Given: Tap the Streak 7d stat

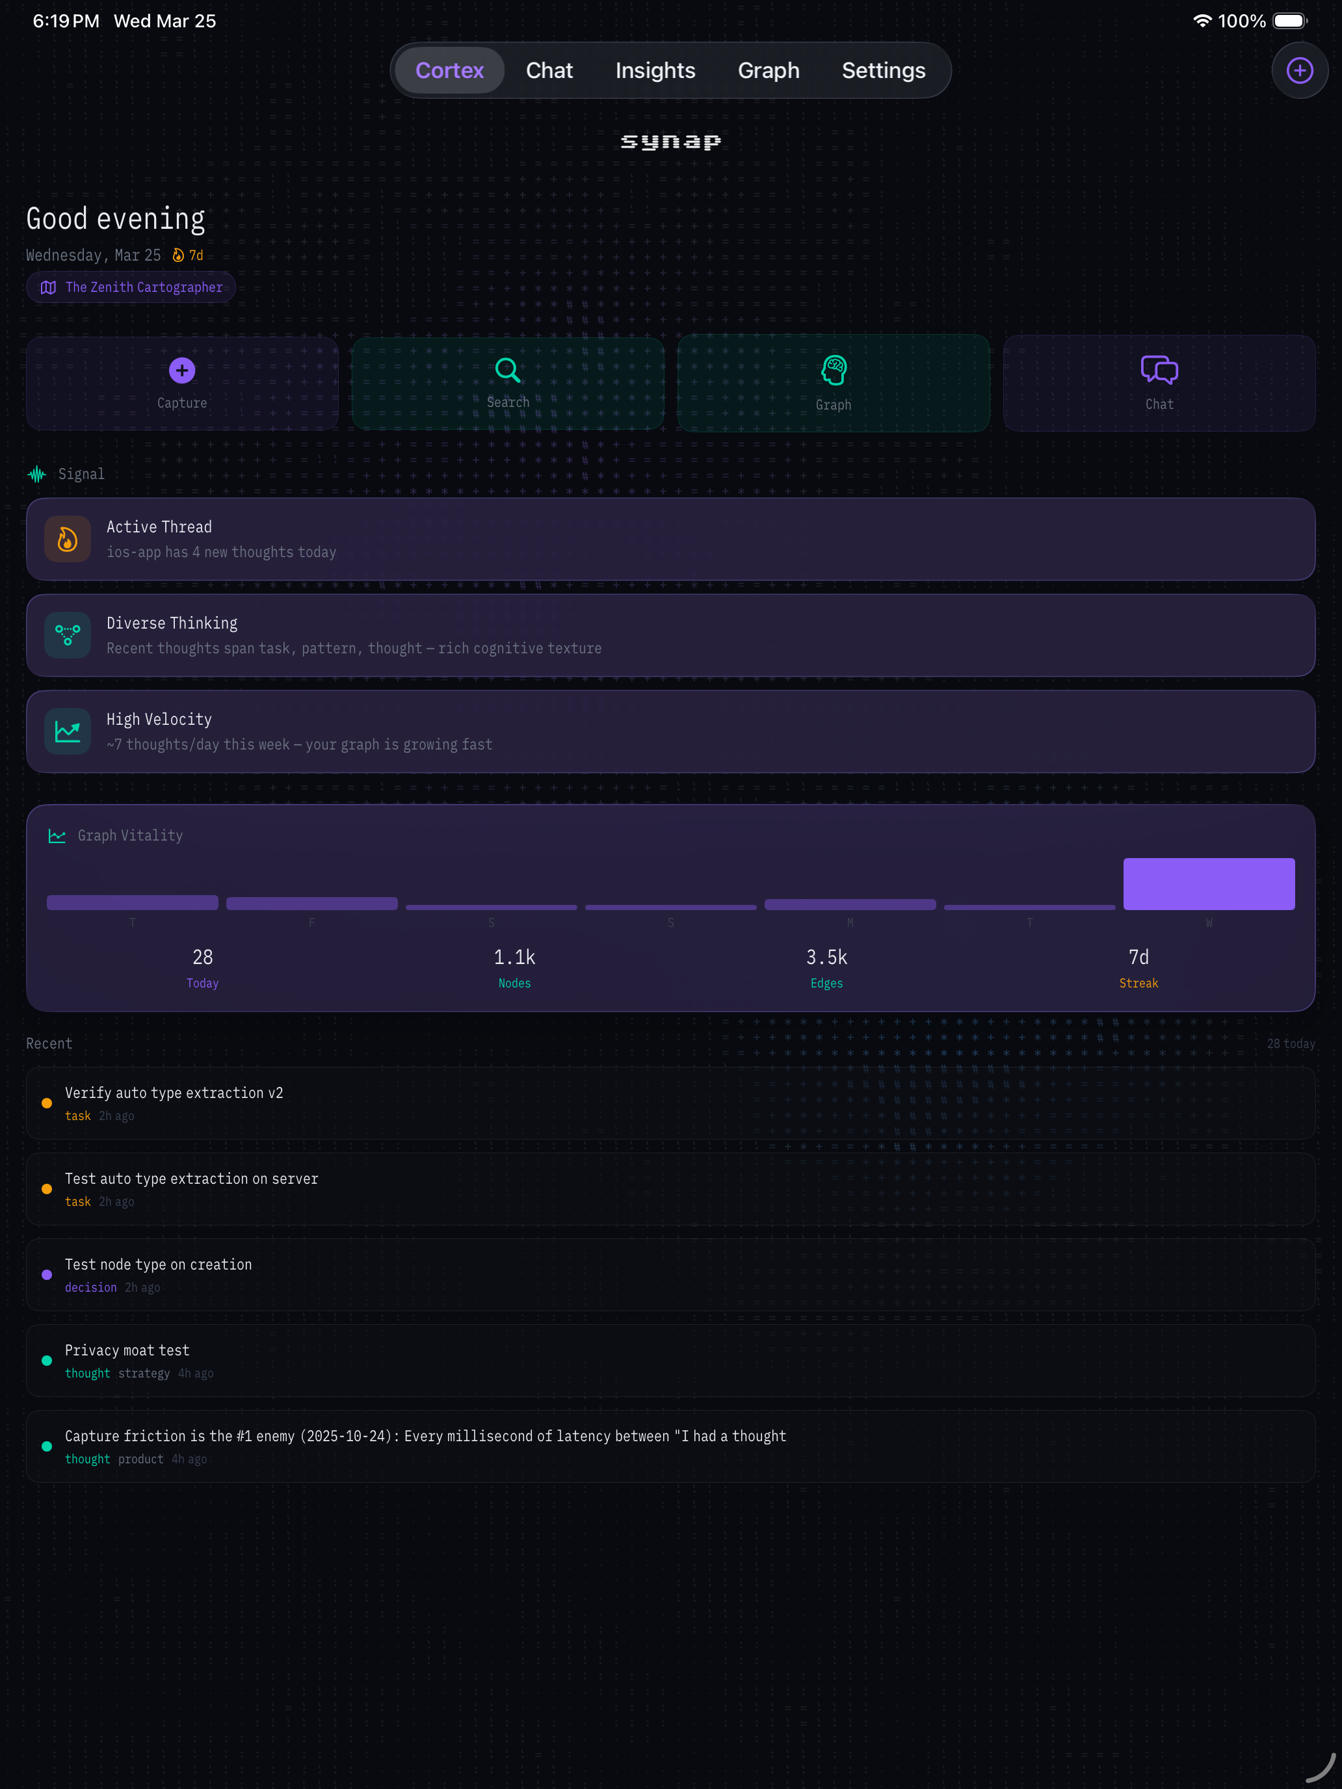Looking at the screenshot, I should 1138,967.
